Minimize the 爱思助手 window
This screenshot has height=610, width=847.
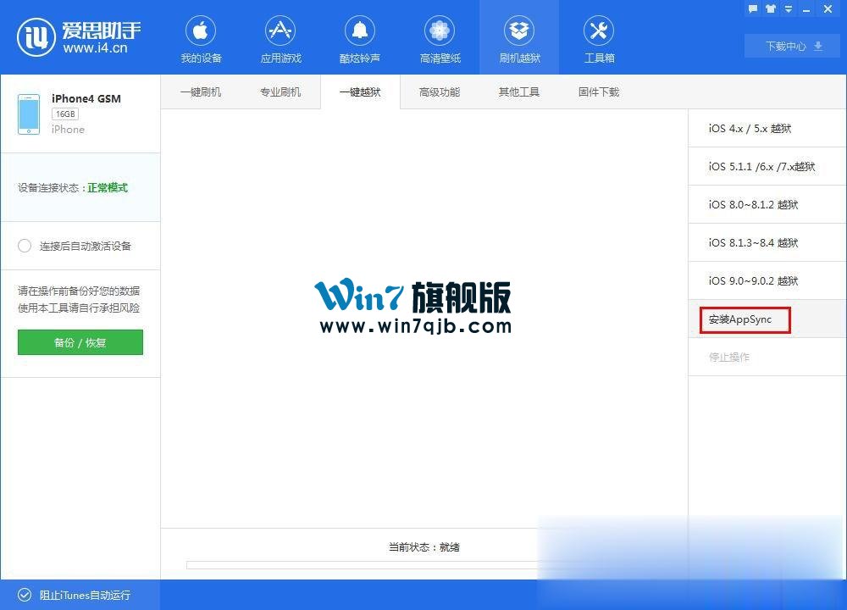point(806,9)
